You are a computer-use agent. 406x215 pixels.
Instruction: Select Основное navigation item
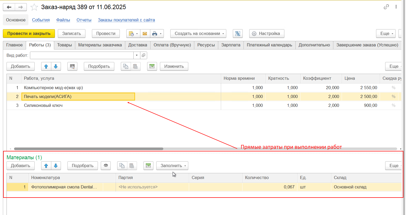(16, 20)
